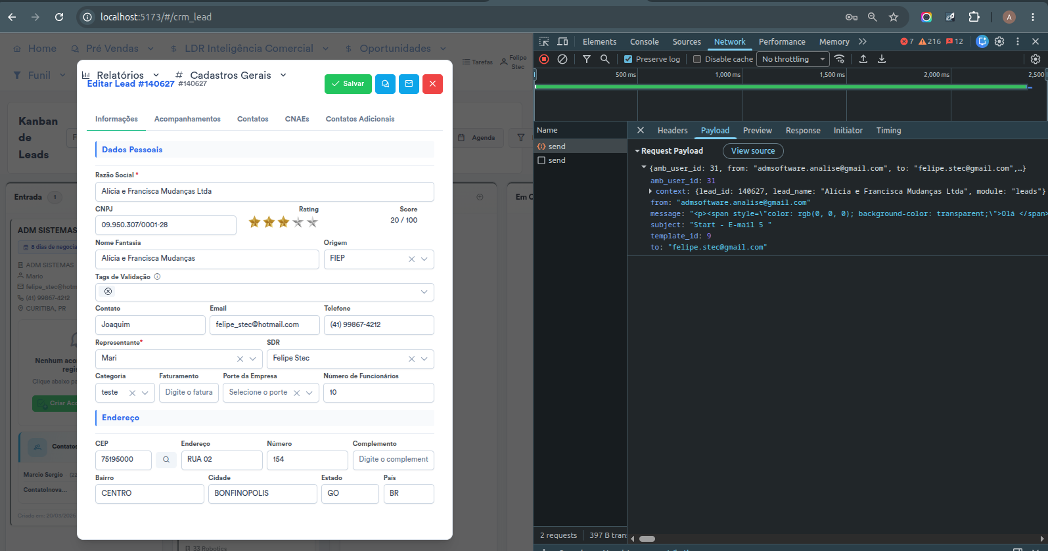This screenshot has height=551, width=1048.
Task: Click the View source button
Action: (753, 151)
